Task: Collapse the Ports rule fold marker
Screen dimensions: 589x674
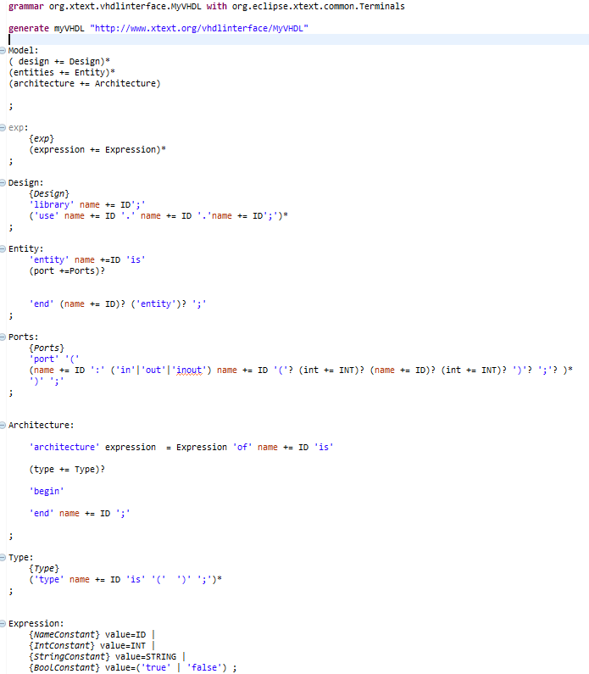Action: 3,337
